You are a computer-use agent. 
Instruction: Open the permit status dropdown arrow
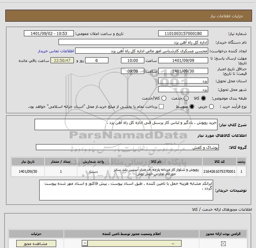pyautogui.click(x=85, y=243)
